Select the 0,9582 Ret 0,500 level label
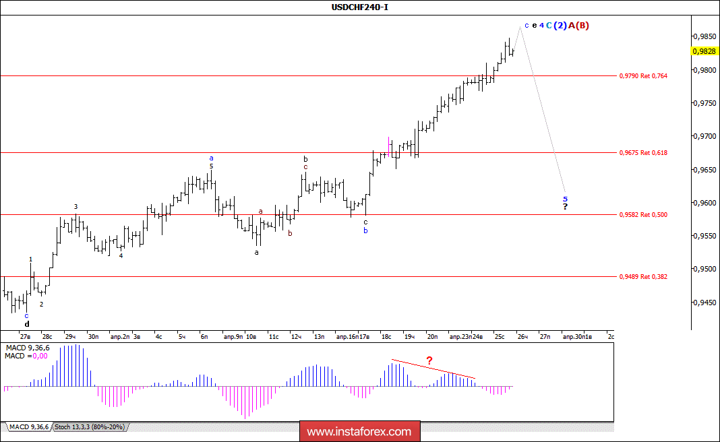720x442 pixels. (643, 215)
